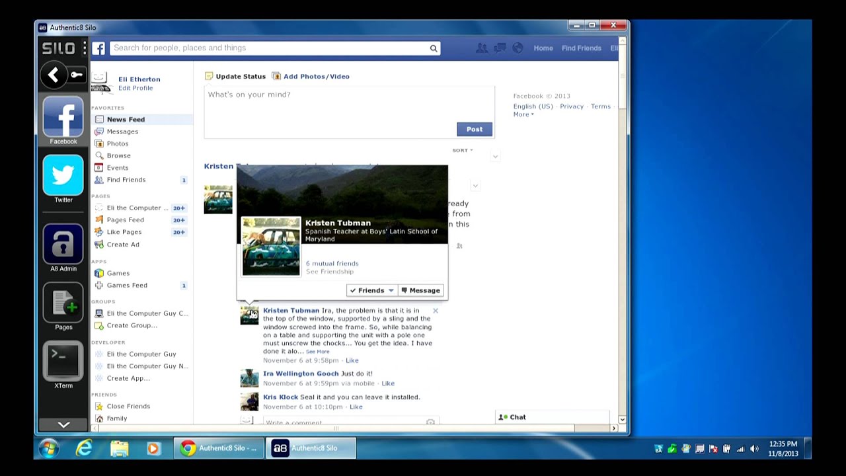Click the Facebook logo in top bar
Viewport: 846px width, 476px height.
coord(98,48)
